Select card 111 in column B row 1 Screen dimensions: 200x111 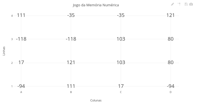click(x=71, y=86)
